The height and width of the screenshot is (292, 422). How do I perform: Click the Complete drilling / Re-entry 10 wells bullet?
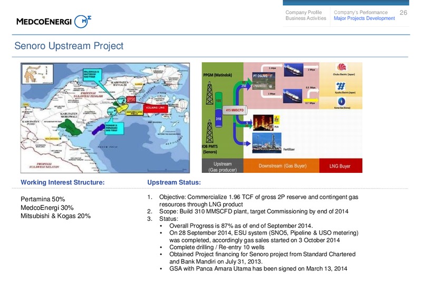coord(217,247)
